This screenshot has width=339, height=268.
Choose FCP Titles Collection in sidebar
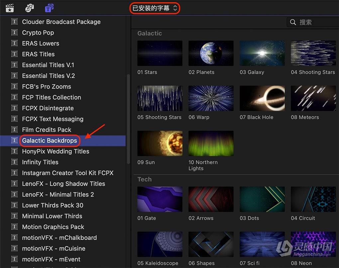pos(52,97)
